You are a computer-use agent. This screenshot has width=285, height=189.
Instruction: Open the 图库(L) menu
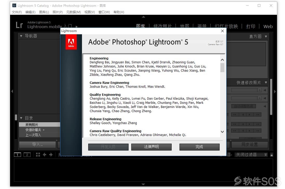tap(44, 12)
